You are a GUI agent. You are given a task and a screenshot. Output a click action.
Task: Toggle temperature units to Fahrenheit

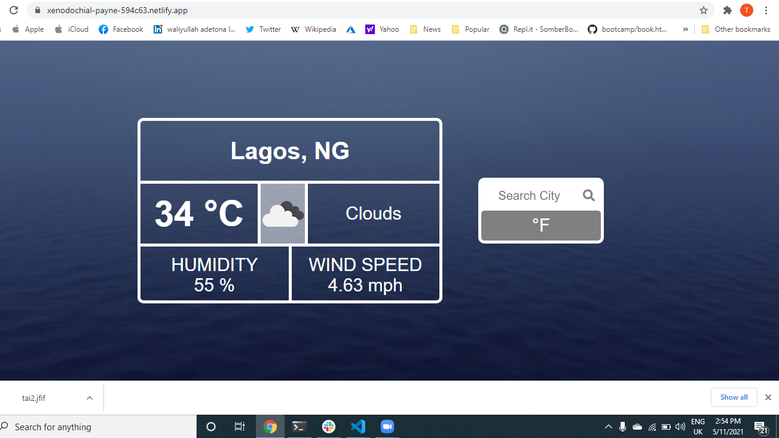[x=540, y=226]
